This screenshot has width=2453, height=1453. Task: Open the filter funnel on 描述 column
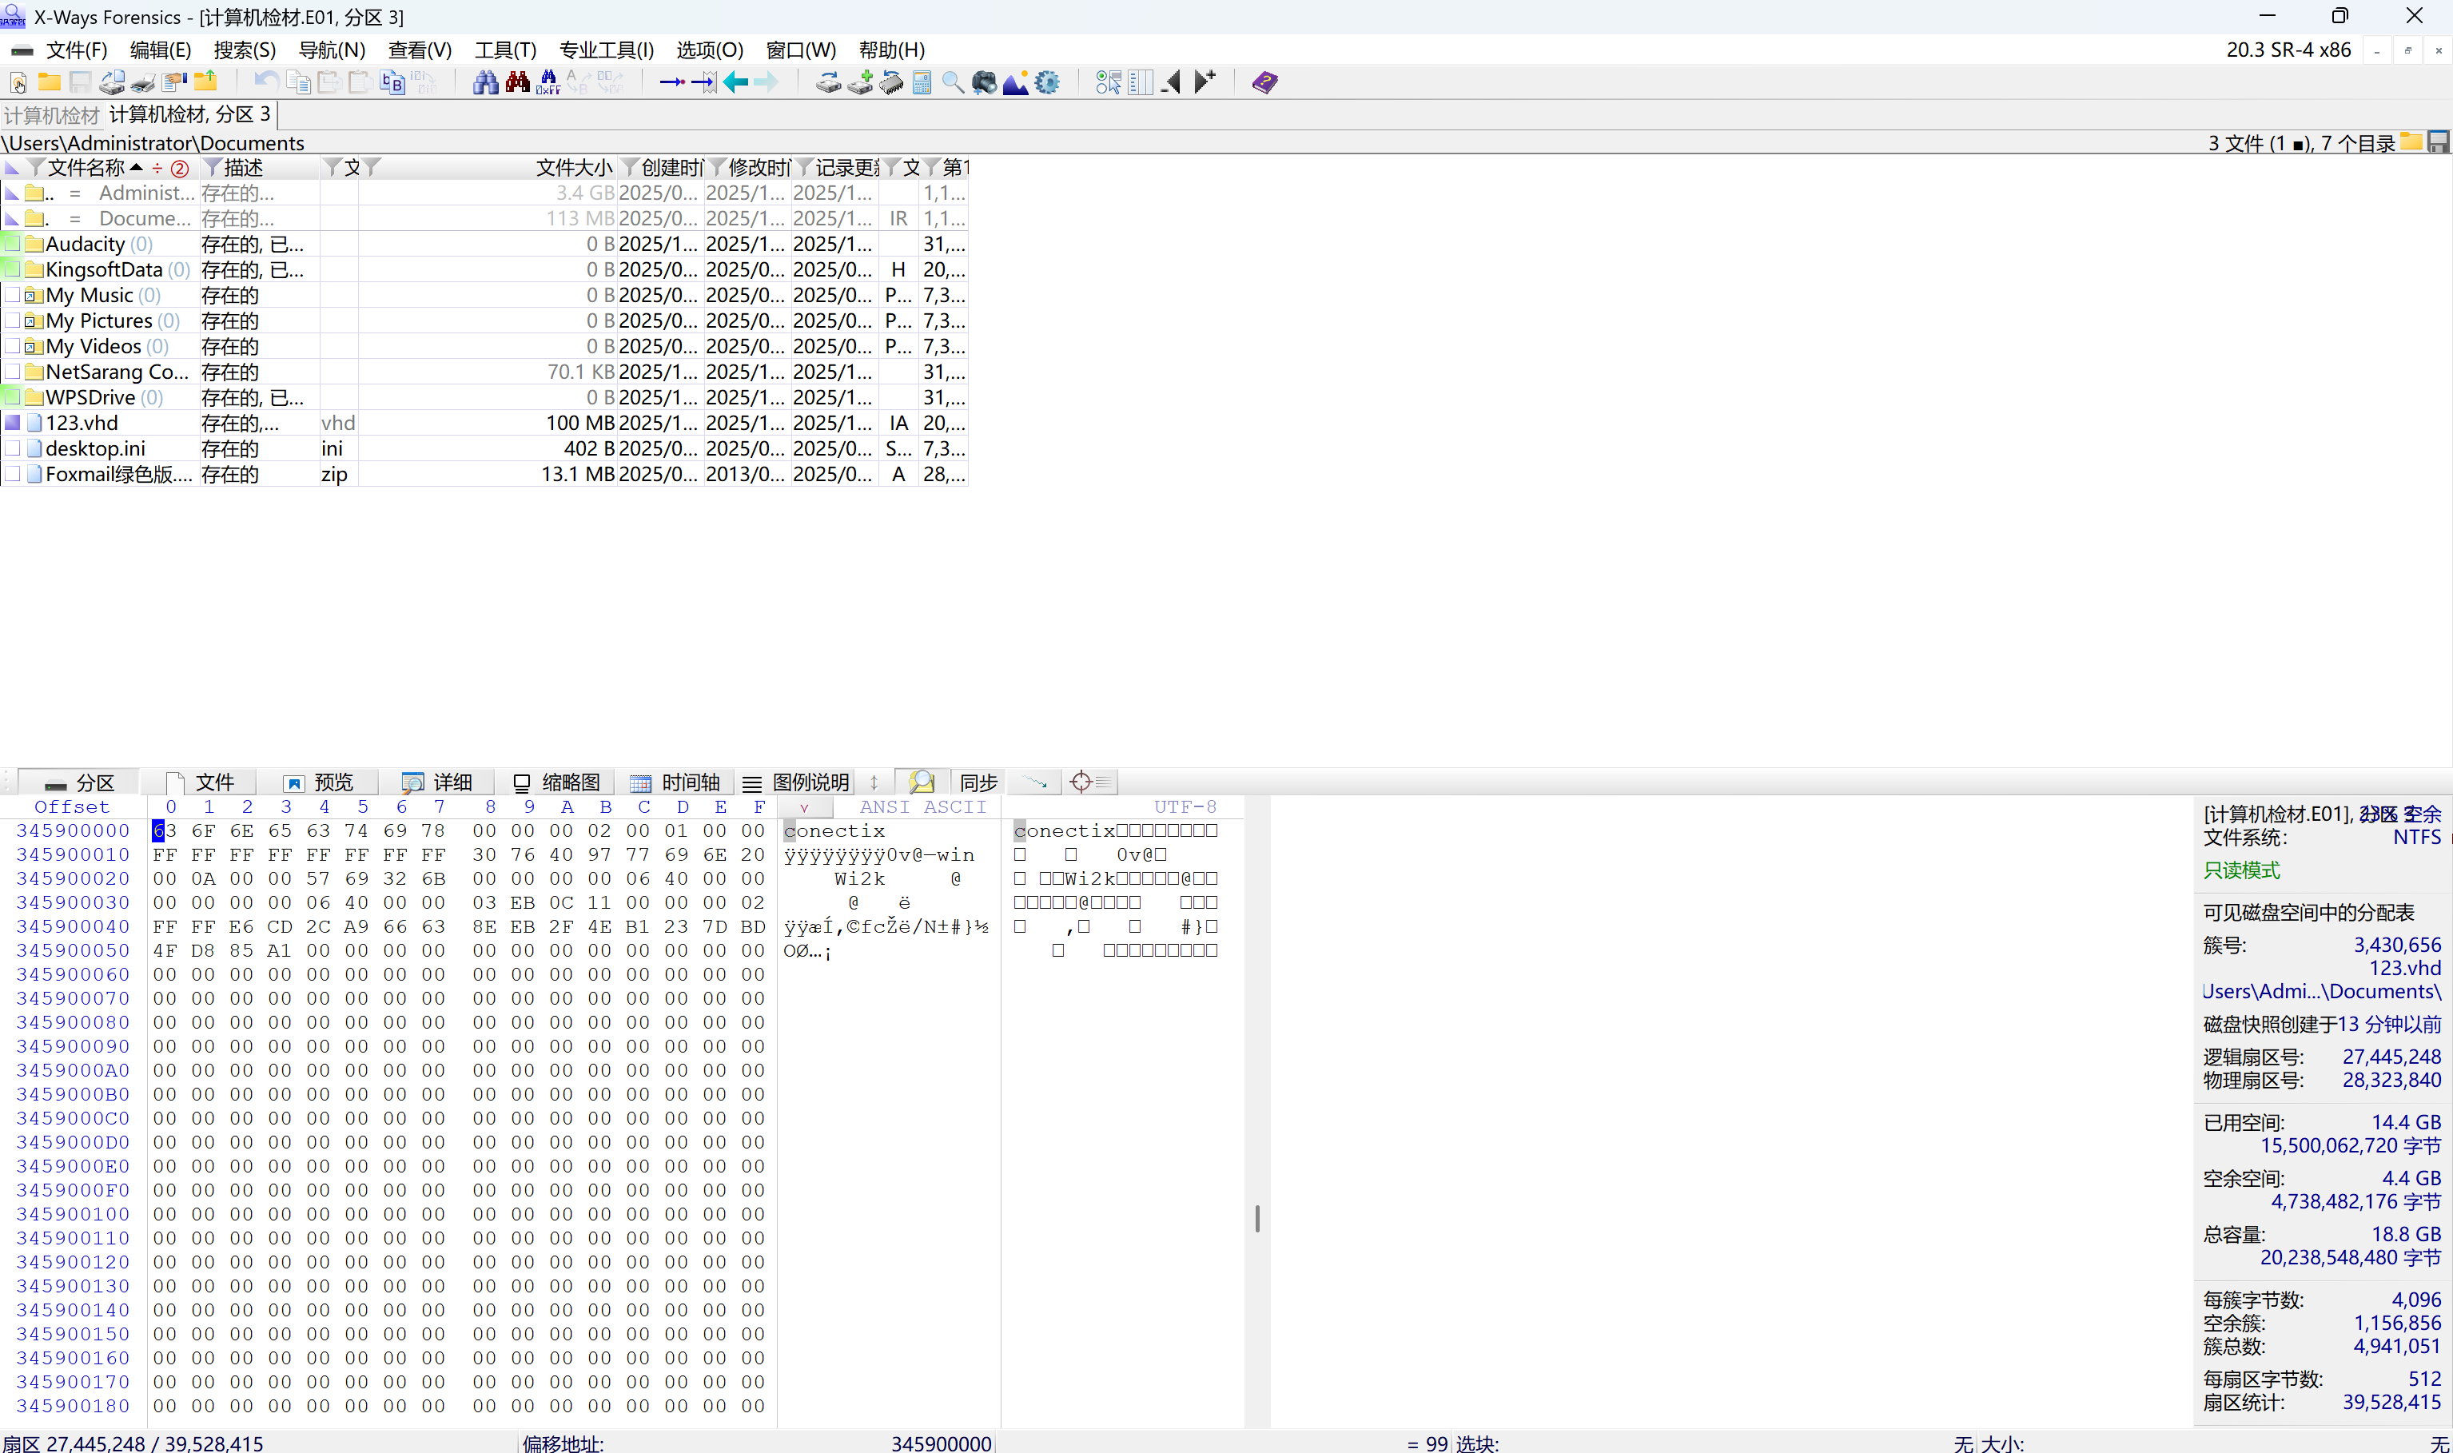212,167
